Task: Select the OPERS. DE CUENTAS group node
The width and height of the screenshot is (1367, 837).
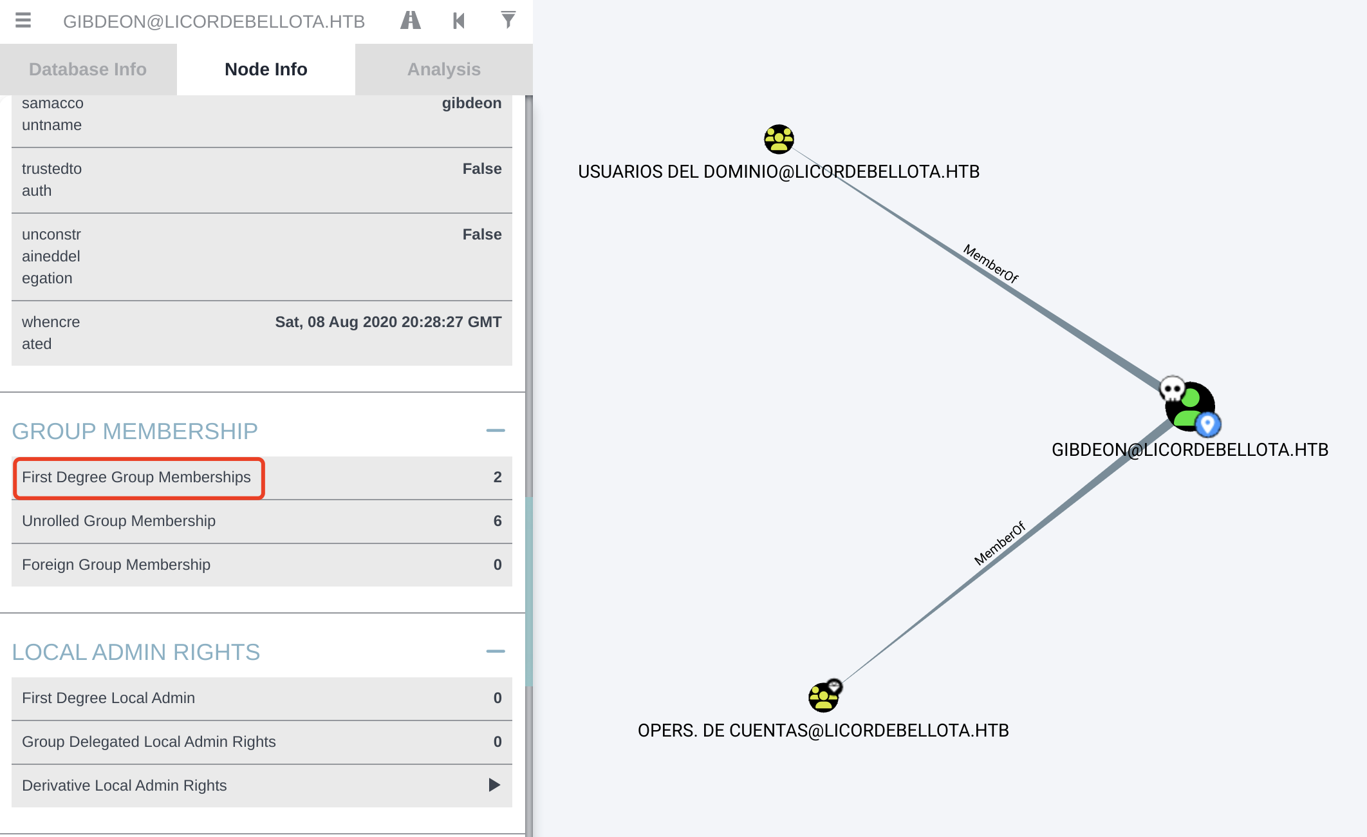Action: (823, 698)
